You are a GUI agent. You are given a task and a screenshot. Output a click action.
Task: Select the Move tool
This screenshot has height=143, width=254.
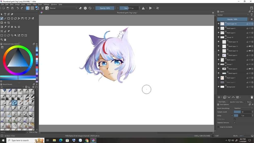pos(5,23)
